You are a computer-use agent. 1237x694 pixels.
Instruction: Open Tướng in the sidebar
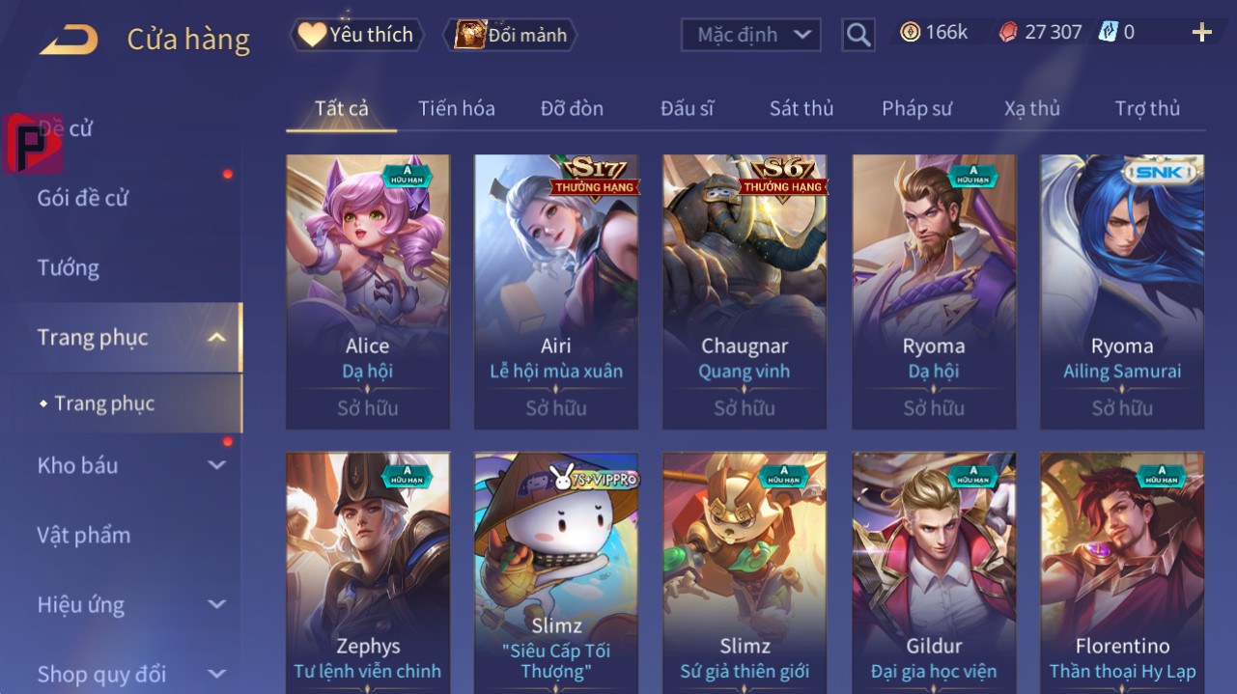(x=69, y=267)
